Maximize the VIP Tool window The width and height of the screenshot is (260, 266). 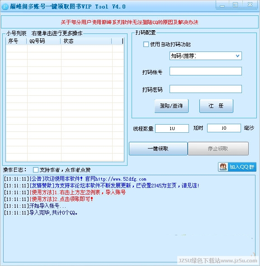(236, 5)
